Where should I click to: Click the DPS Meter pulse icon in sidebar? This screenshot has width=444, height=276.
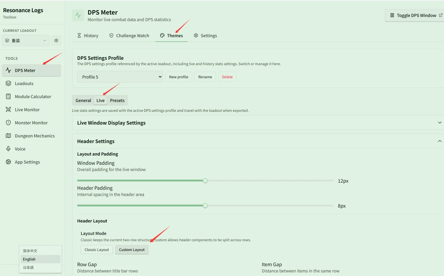point(8,70)
